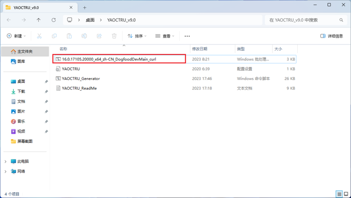
Task: Go up one folder level
Action: 39,20
